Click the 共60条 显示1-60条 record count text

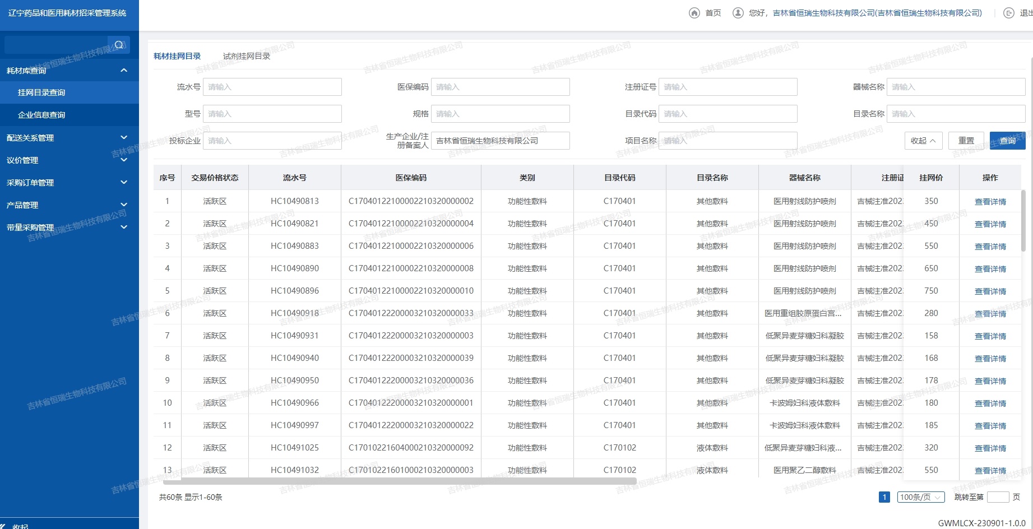tap(191, 497)
